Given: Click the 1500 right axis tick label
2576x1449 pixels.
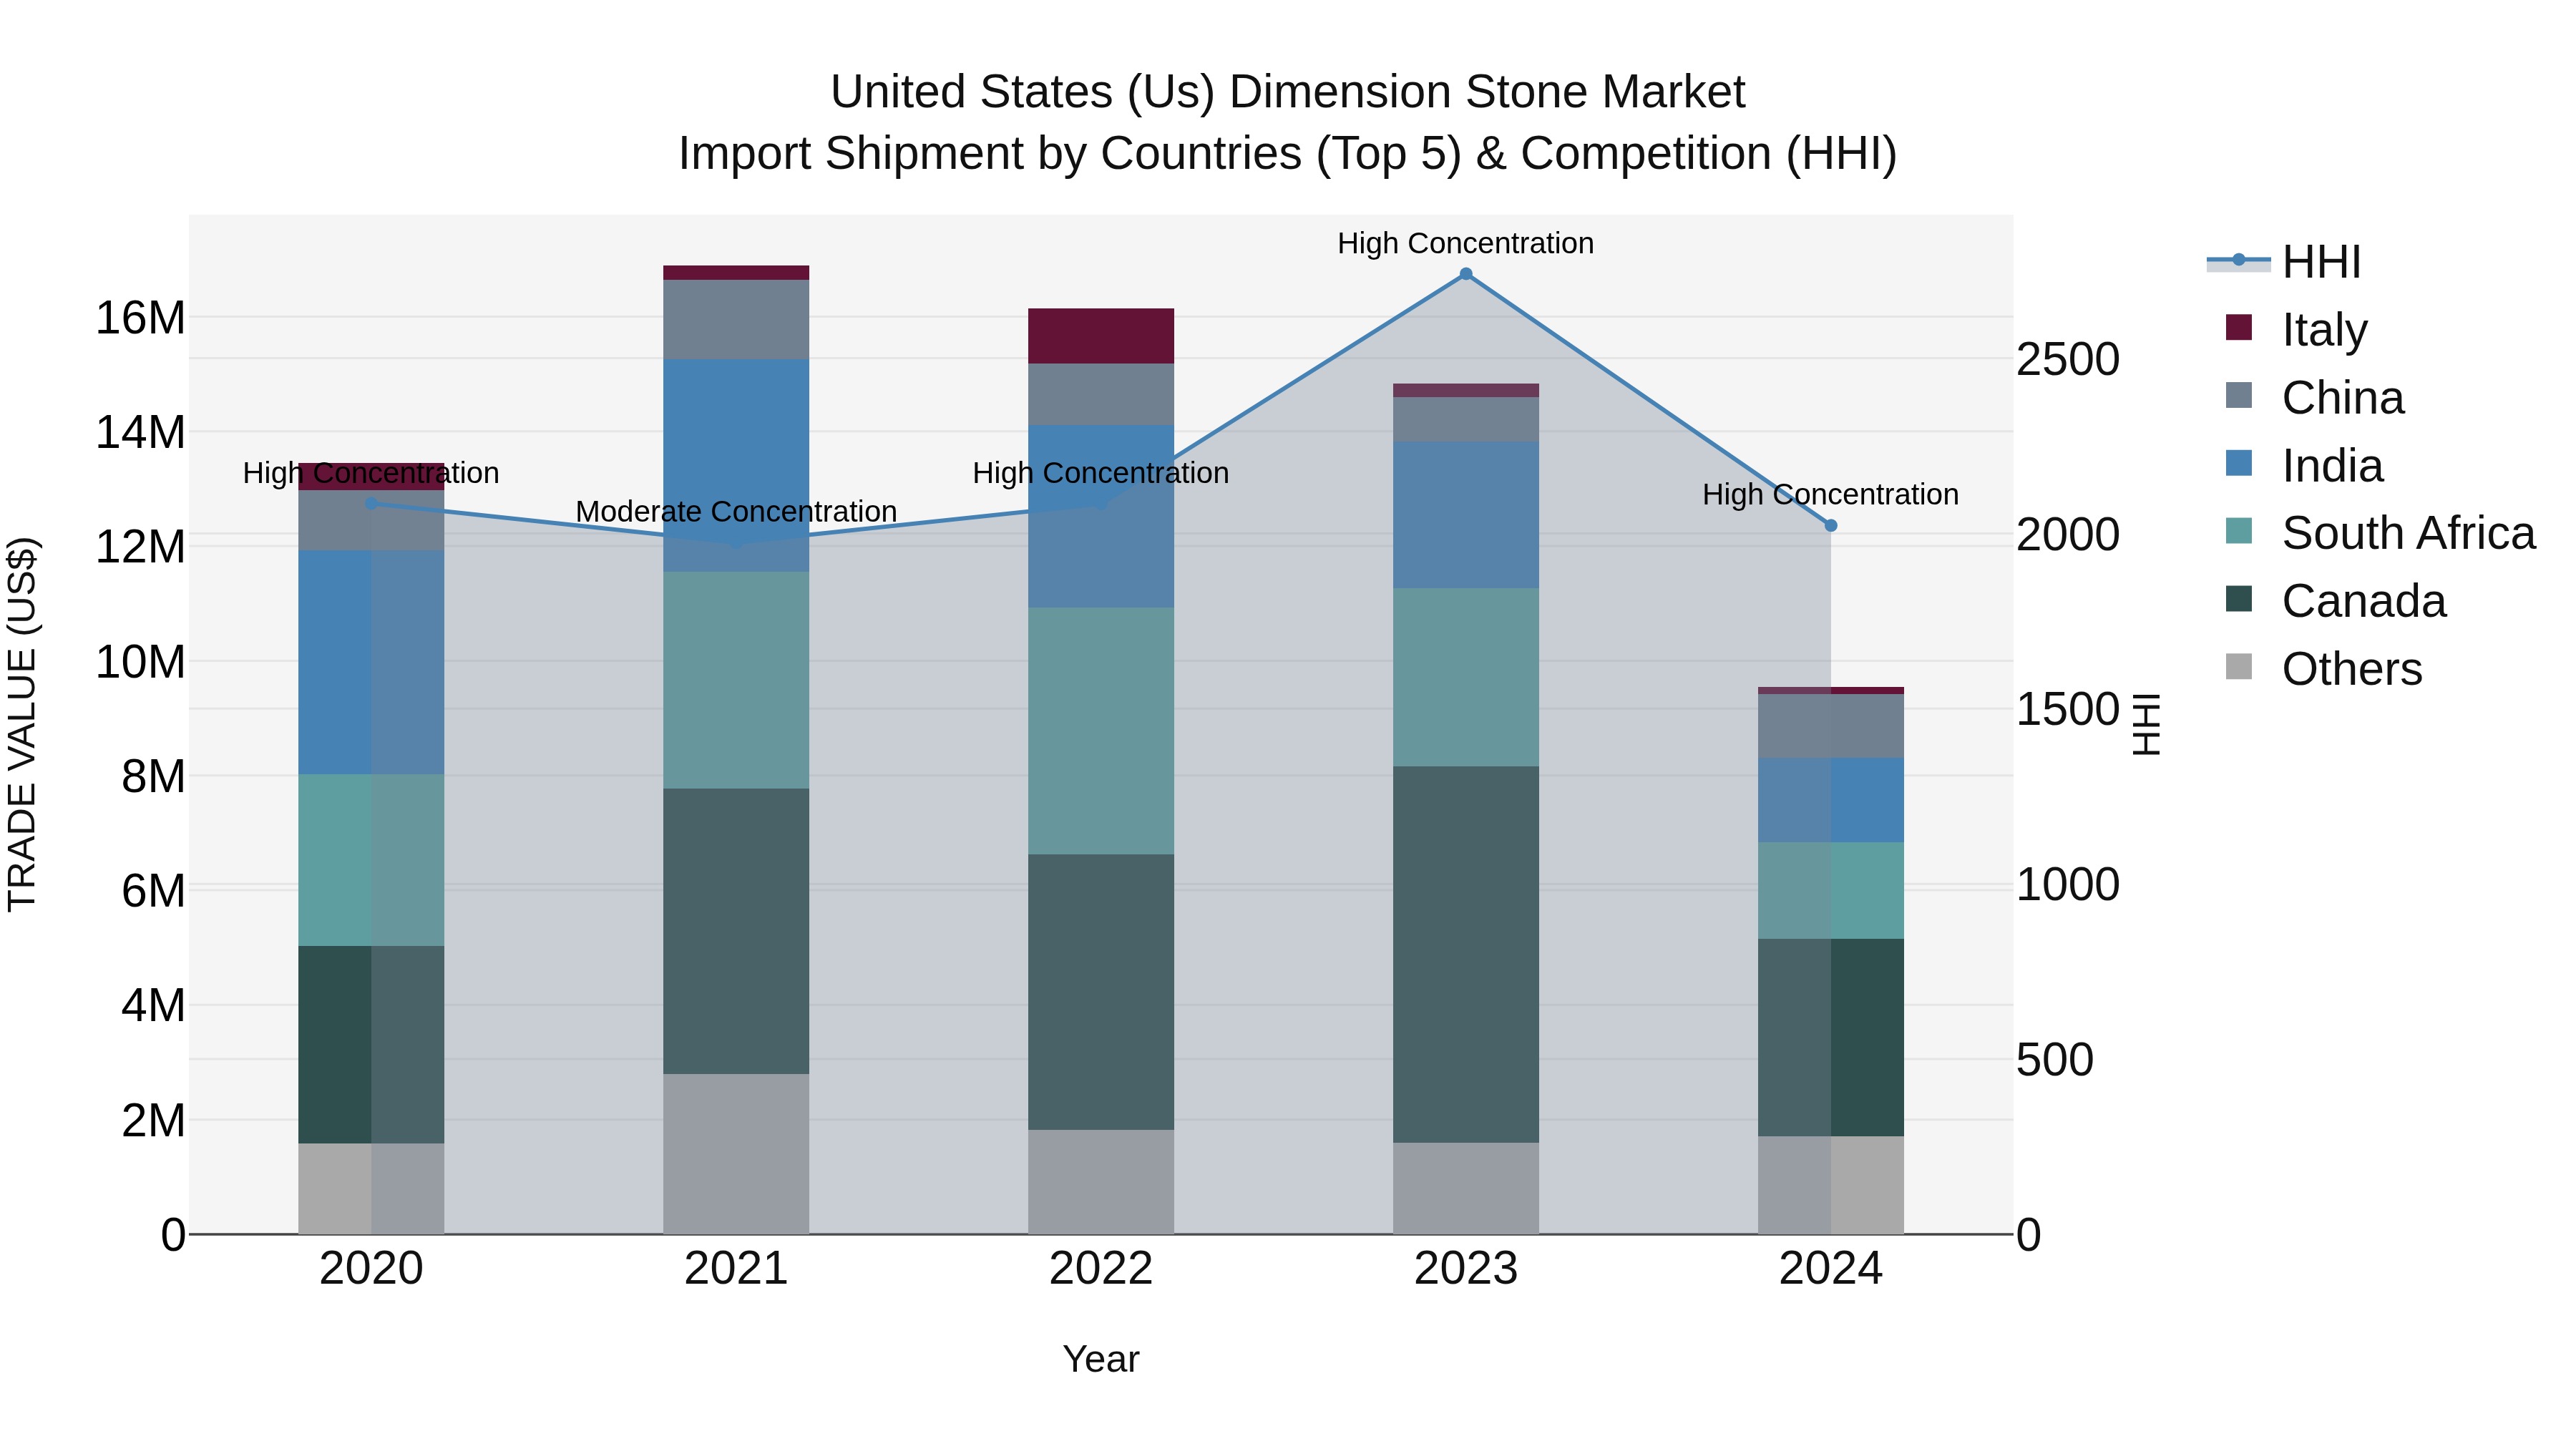Looking at the screenshot, I should click(x=2068, y=709).
